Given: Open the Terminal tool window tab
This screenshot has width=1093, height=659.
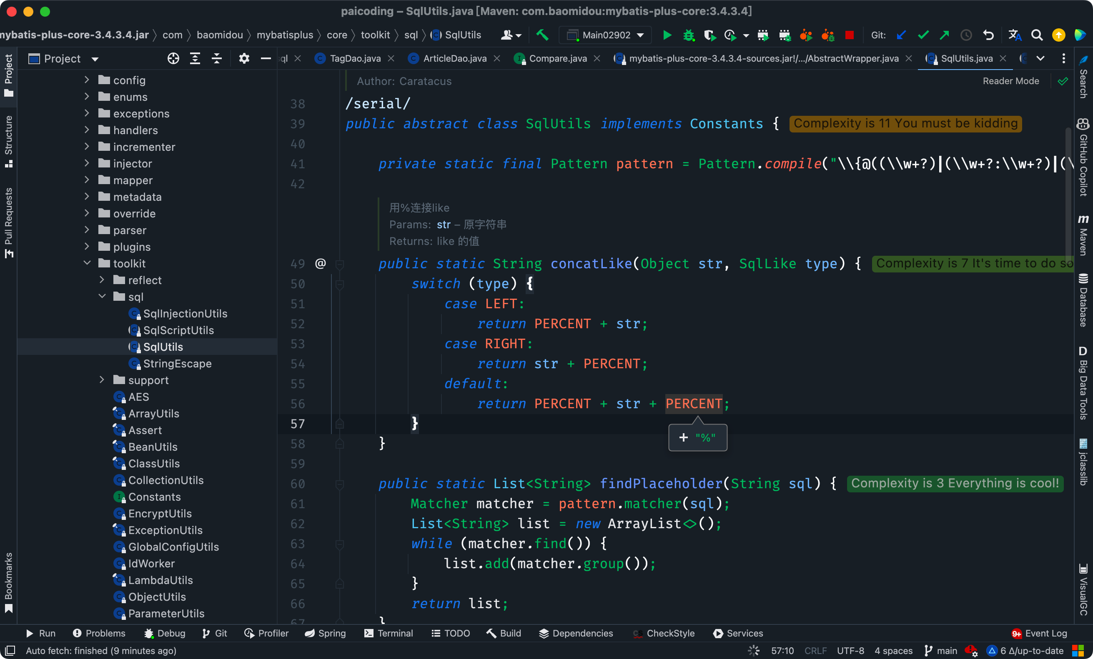Looking at the screenshot, I should pos(389,633).
